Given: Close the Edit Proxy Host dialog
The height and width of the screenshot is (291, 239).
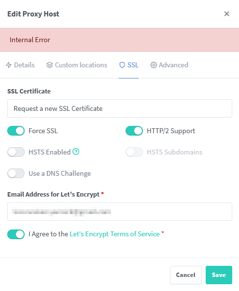Looking at the screenshot, I should [226, 14].
